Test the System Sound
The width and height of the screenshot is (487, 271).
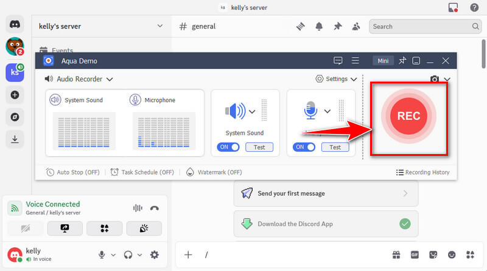click(x=259, y=147)
